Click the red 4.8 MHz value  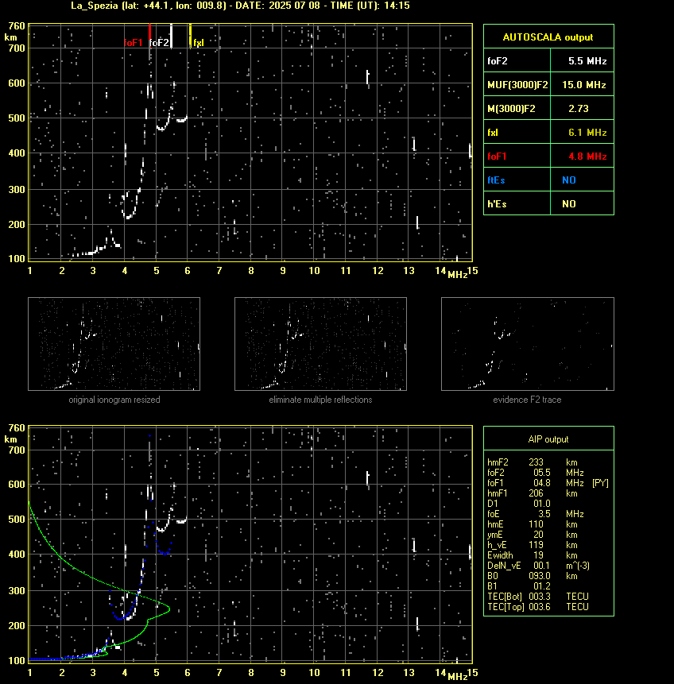(x=587, y=157)
